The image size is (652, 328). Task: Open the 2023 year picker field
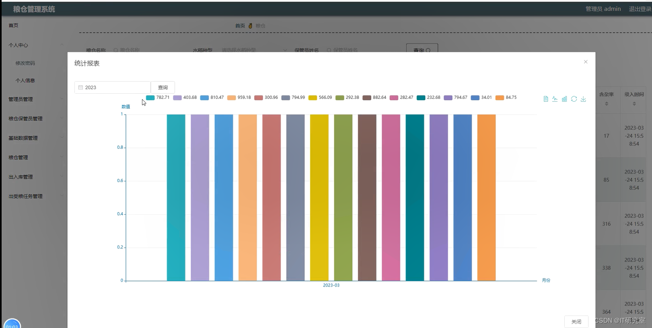113,88
